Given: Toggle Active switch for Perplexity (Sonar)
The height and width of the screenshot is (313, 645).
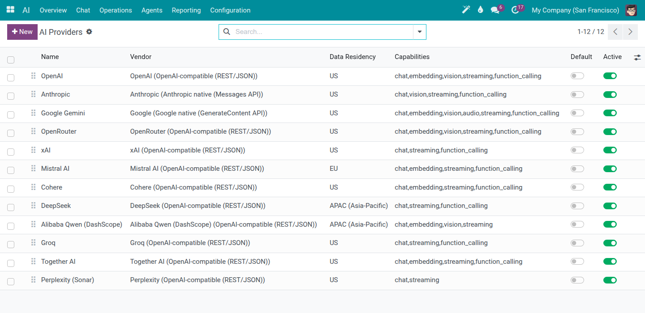Looking at the screenshot, I should click(610, 280).
